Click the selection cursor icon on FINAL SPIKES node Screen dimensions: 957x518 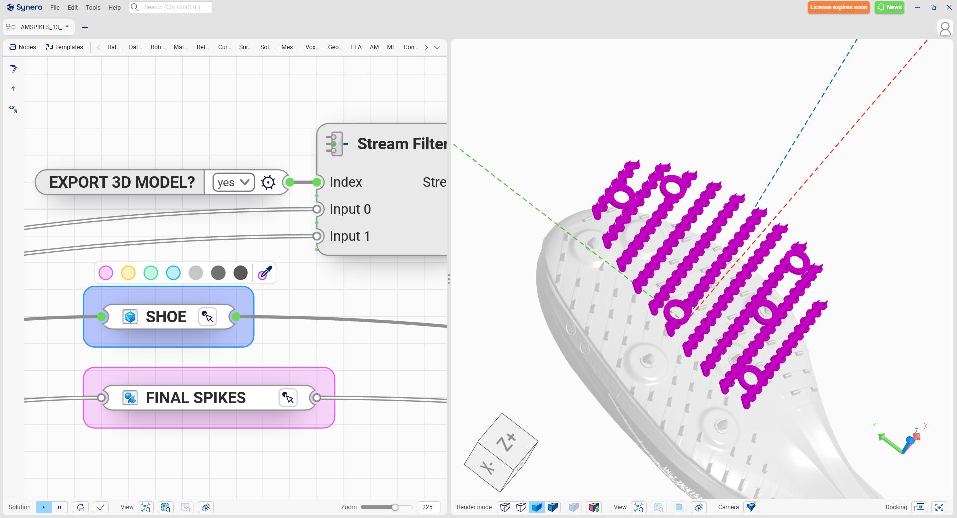coord(288,398)
